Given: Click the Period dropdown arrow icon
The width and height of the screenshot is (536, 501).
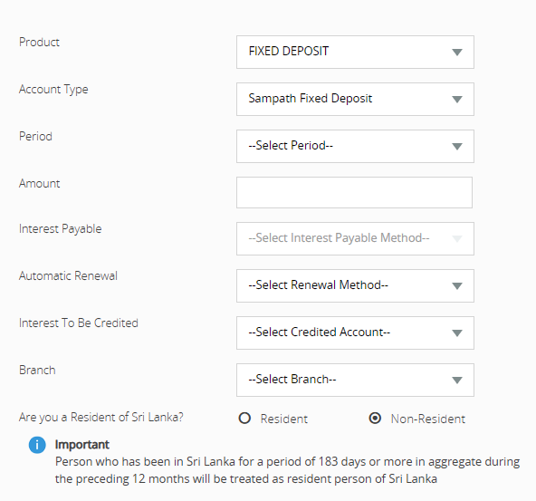Looking at the screenshot, I should click(457, 147).
